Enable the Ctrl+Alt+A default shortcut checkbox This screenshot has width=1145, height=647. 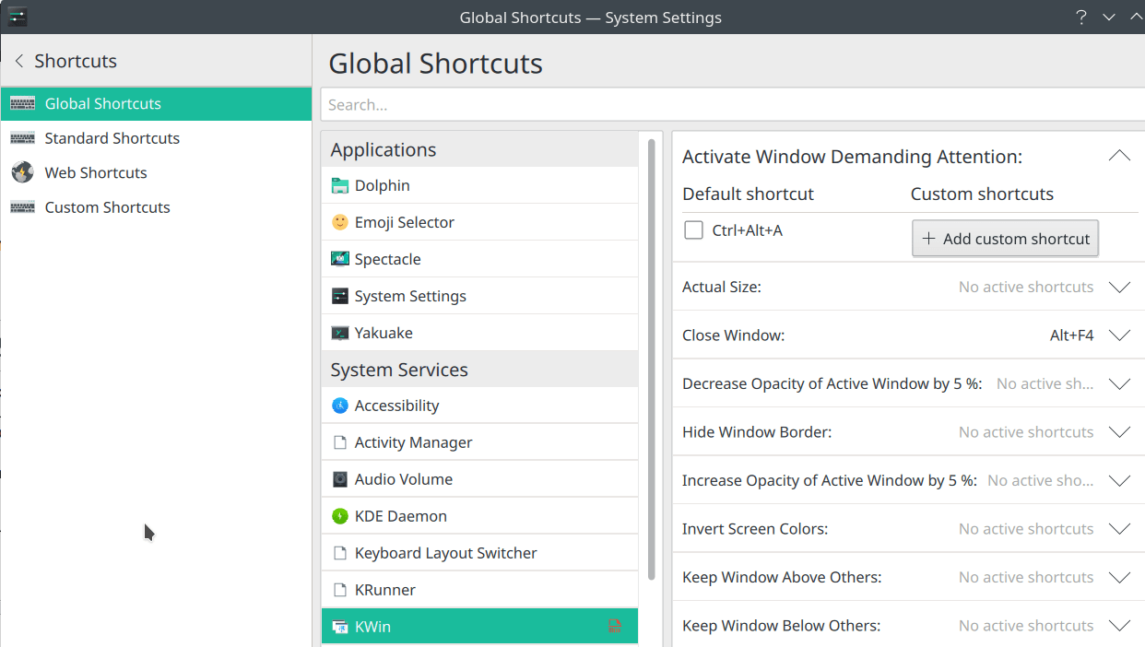tap(694, 230)
